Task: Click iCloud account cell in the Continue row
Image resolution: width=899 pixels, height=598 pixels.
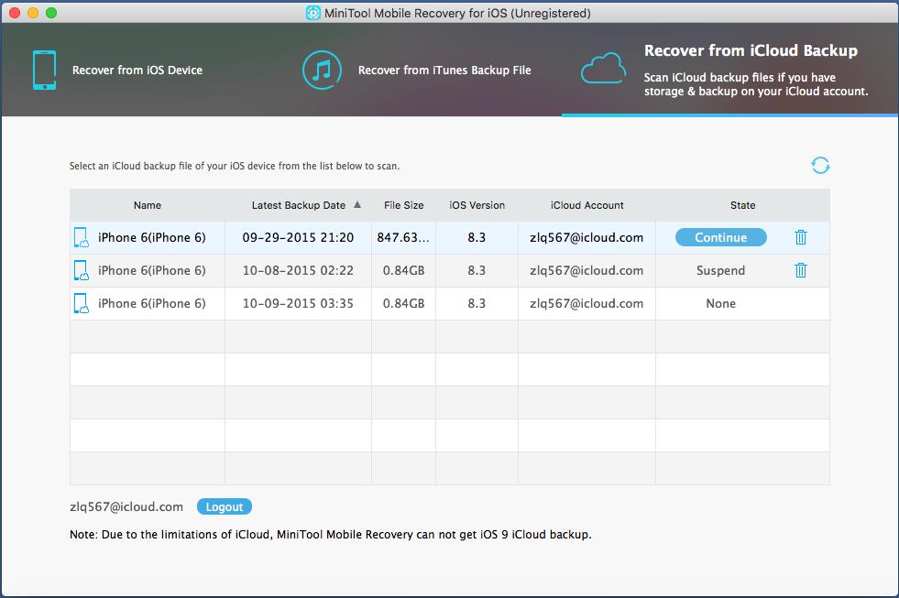Action: pos(587,237)
